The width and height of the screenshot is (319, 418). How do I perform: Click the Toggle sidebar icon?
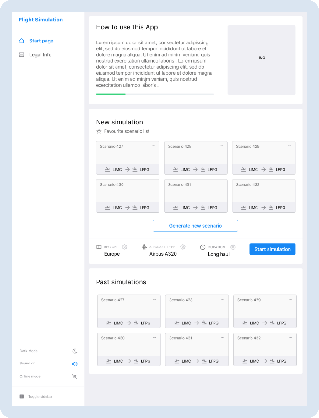(x=22, y=397)
